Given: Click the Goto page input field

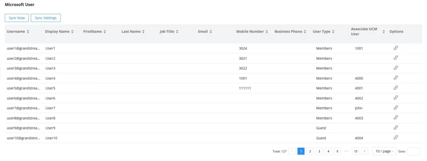Looking at the screenshot, I should point(413,151).
